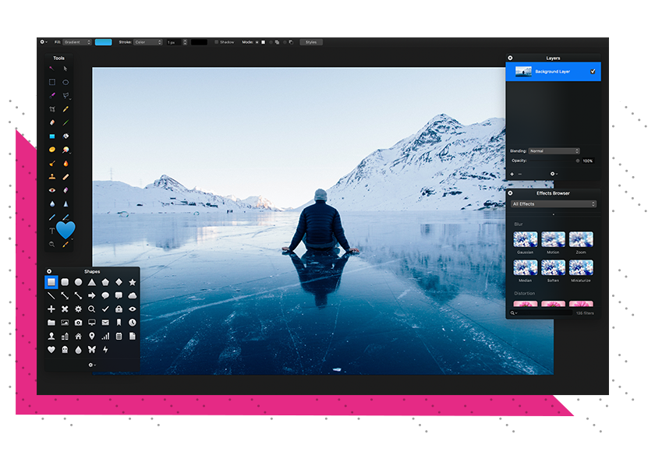Enable the Shadow checkbox

click(217, 42)
